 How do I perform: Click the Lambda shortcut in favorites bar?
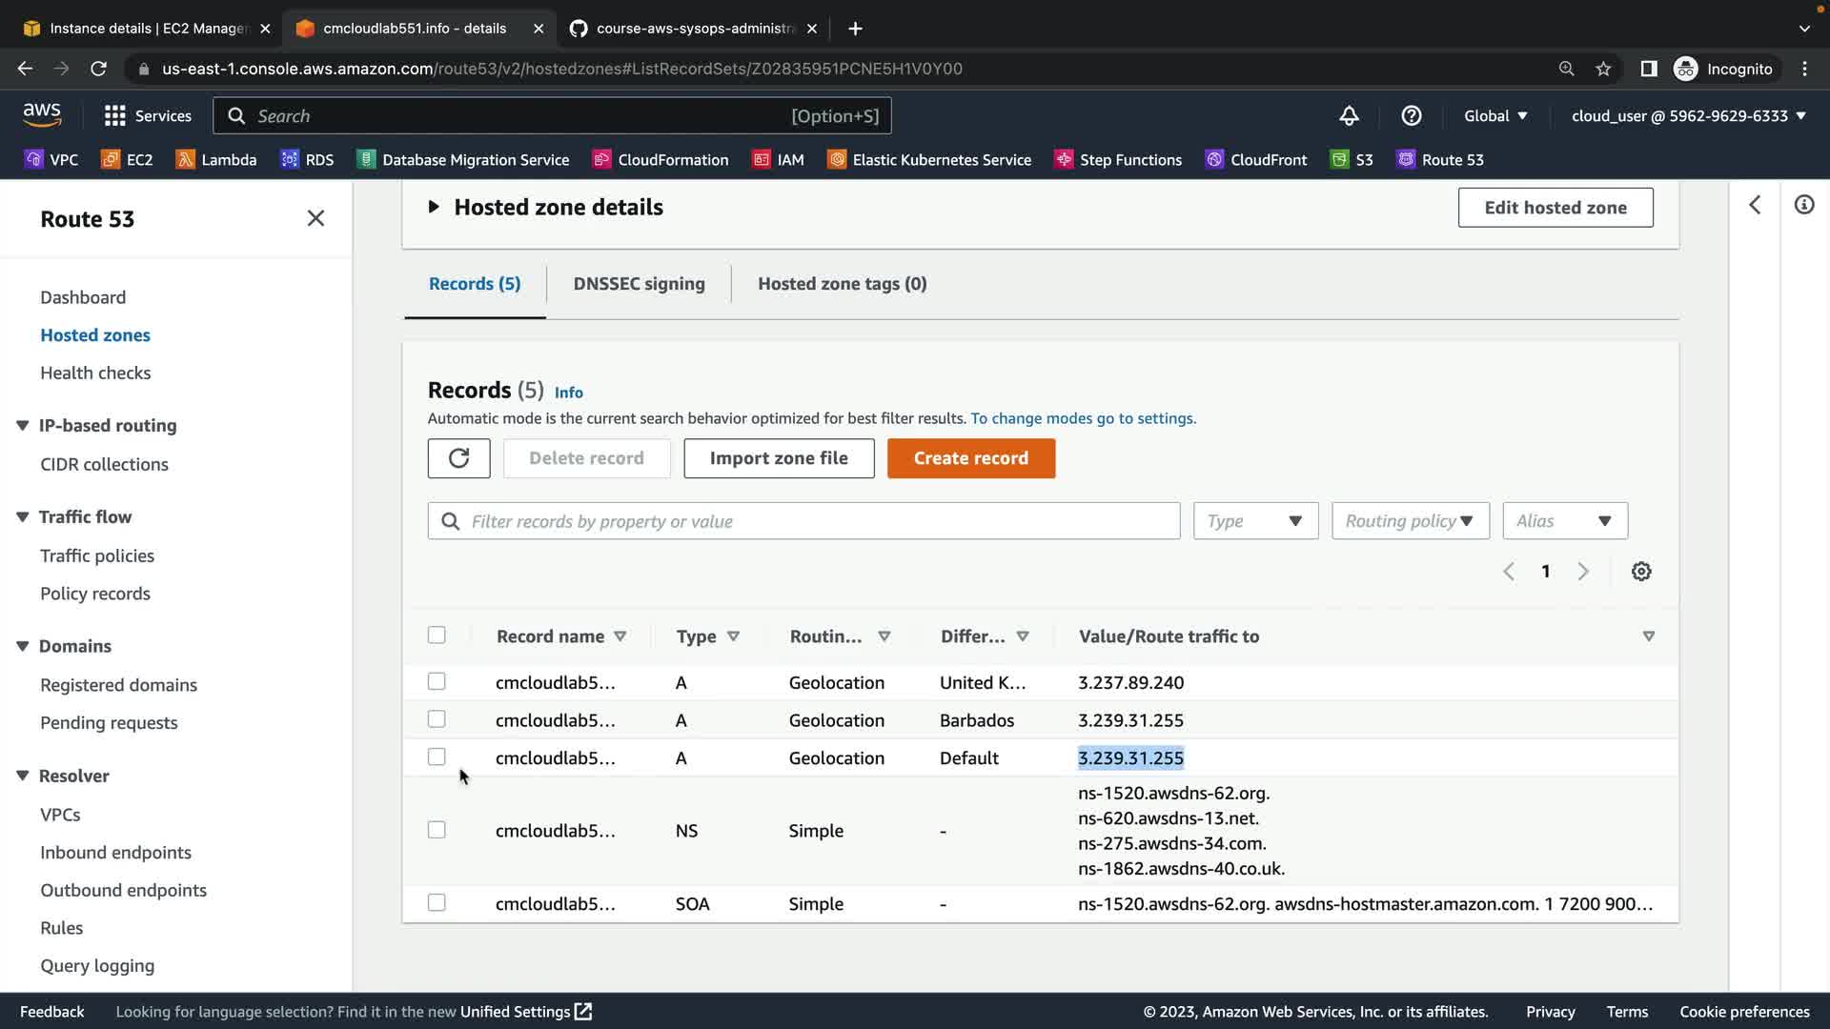tap(216, 160)
